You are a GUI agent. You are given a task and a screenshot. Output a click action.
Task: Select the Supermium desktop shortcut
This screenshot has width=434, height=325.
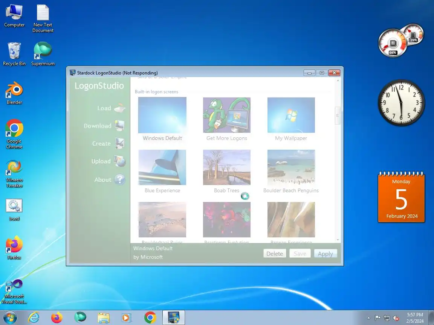click(x=43, y=54)
